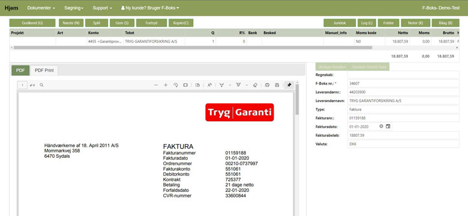Click the fit-to-width icon in PDF toolbar
The height and width of the screenshot is (216, 468).
[185, 85]
